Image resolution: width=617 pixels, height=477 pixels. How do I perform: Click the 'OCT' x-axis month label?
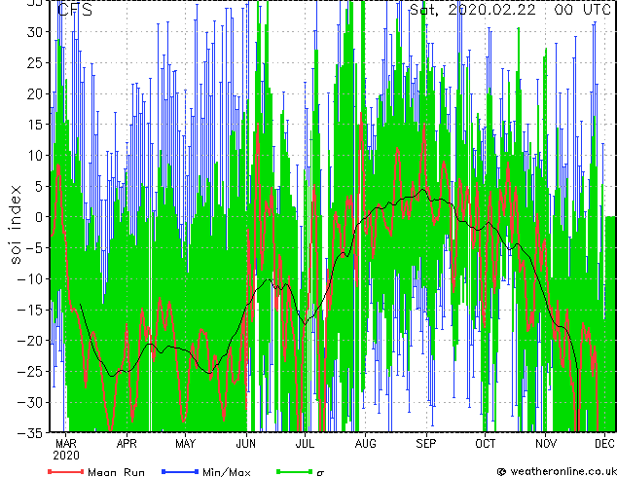click(486, 444)
